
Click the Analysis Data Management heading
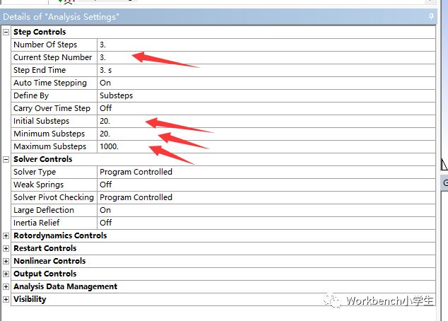tap(65, 286)
